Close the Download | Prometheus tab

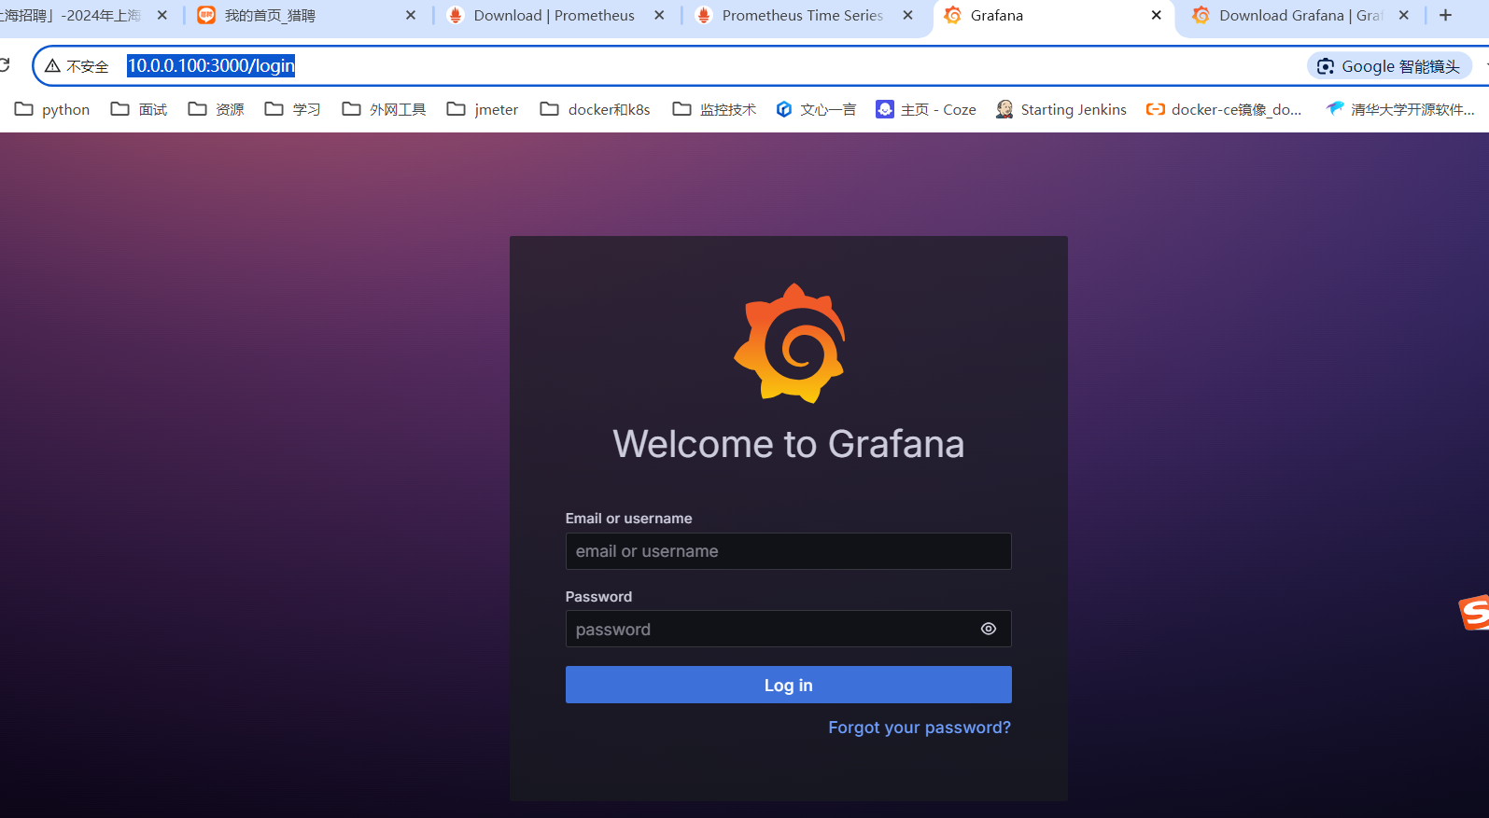(659, 16)
